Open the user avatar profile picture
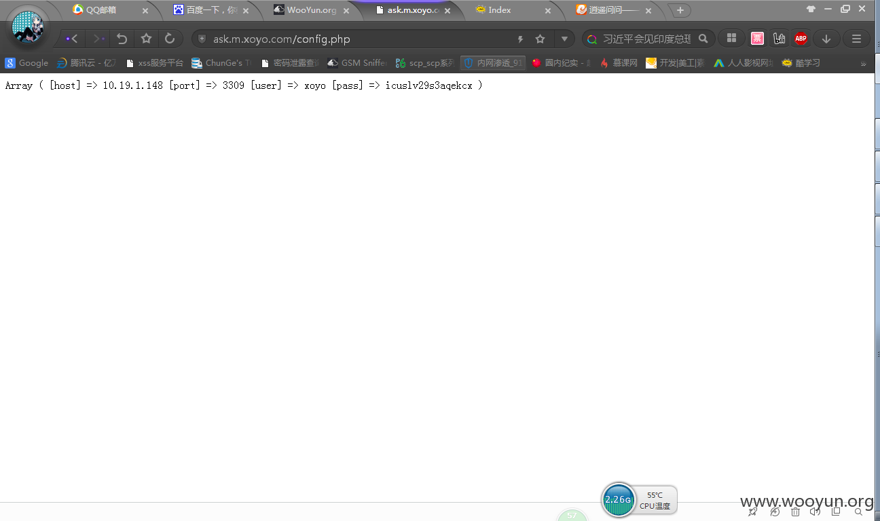This screenshot has height=521, width=880. pos(29,27)
